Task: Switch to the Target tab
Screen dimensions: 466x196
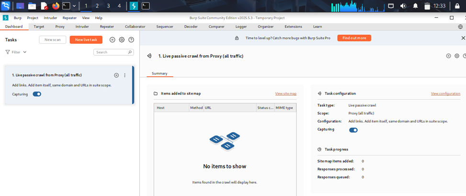Action: click(39, 27)
